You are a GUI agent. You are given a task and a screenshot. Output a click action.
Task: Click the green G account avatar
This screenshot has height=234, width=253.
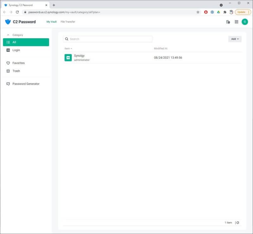coord(245,21)
